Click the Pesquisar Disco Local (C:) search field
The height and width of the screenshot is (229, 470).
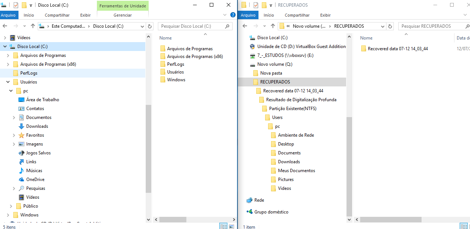(x=195, y=26)
